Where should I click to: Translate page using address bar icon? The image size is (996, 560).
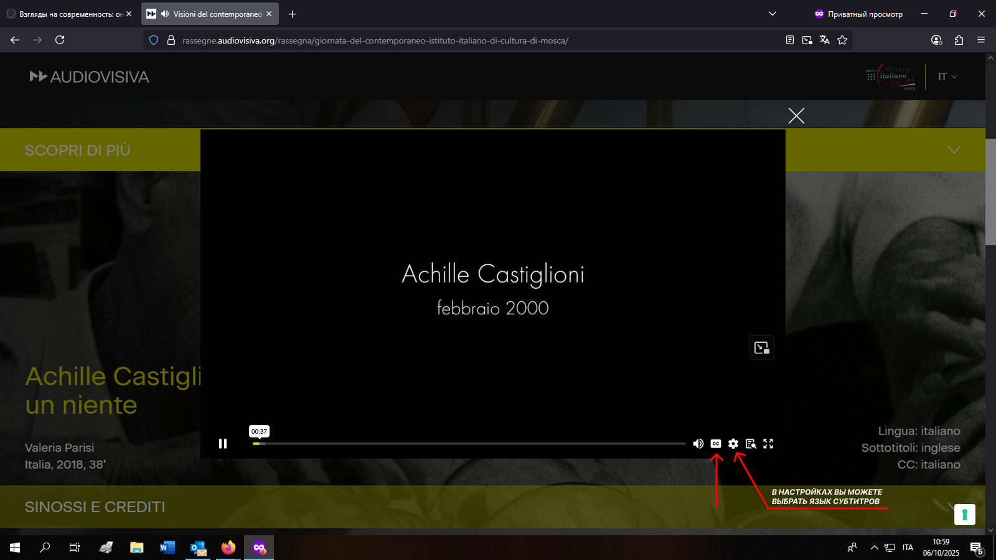coord(825,40)
